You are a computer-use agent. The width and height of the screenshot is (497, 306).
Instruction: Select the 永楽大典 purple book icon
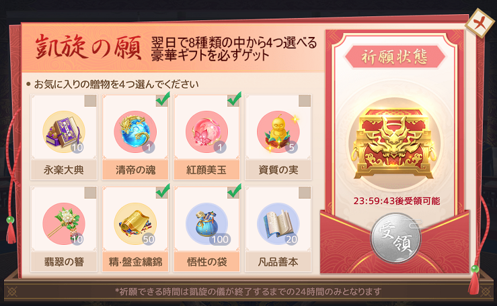click(x=64, y=132)
